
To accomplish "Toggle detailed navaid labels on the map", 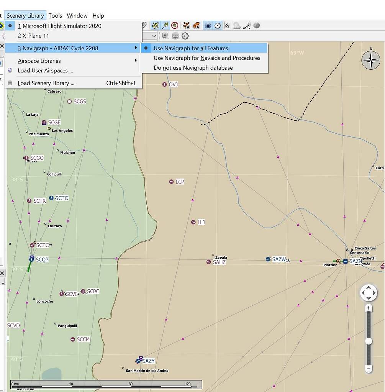I will point(196,25).
